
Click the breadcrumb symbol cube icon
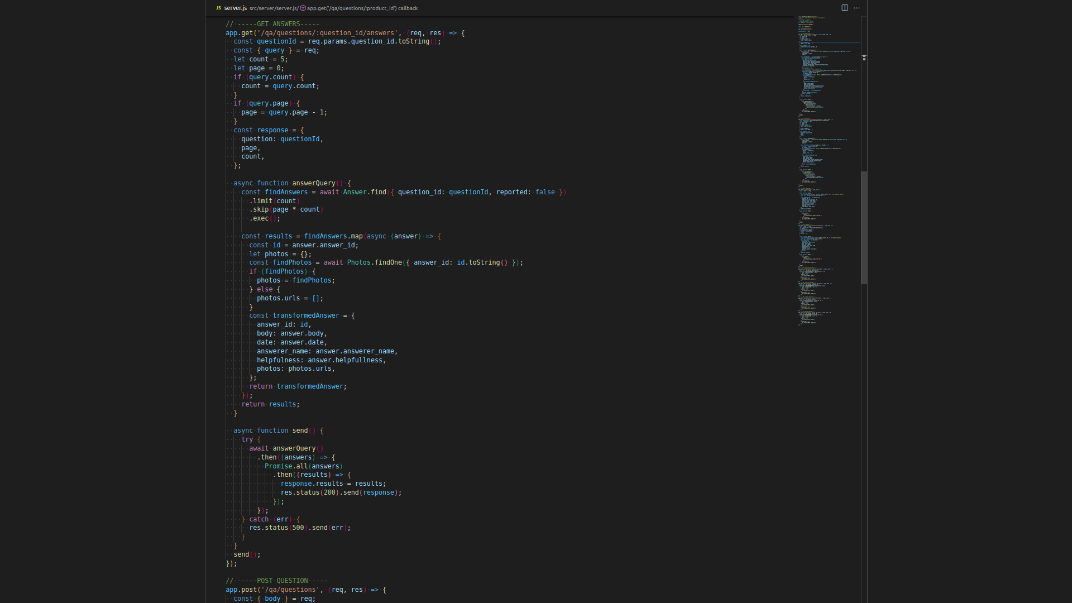303,8
